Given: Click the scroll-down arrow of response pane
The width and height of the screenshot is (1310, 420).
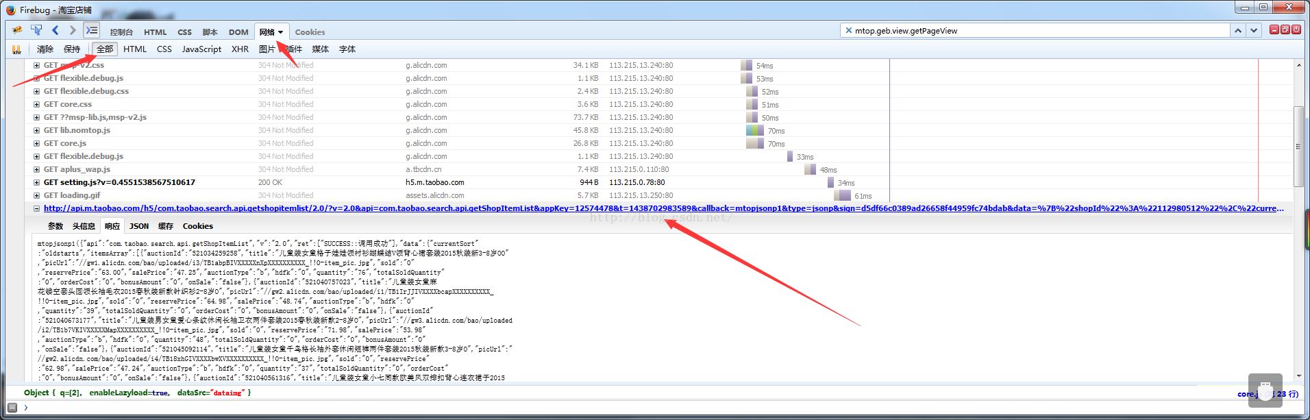Looking at the screenshot, I should point(1298,376).
